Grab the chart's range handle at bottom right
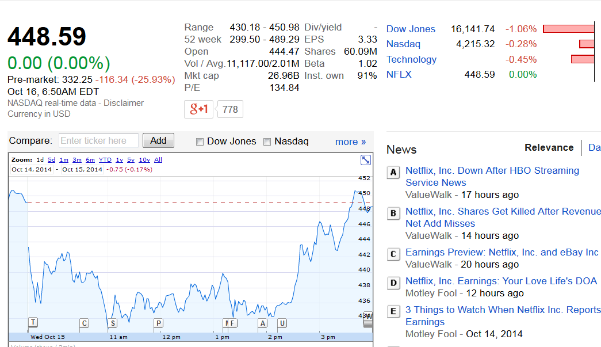This screenshot has width=601, height=347. coord(368,323)
